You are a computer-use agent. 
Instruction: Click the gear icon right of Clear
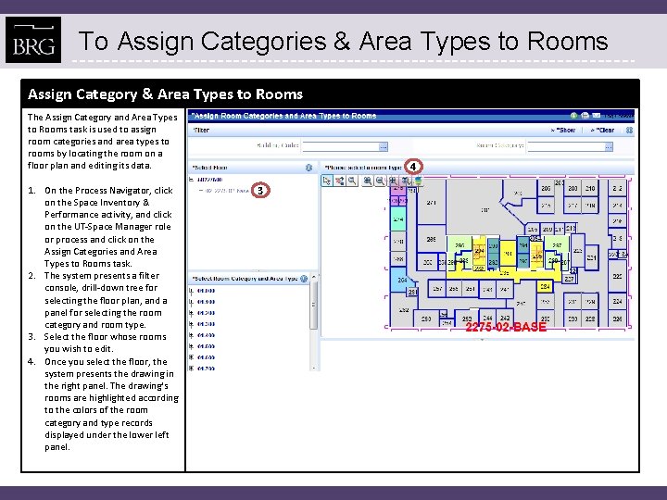click(629, 131)
